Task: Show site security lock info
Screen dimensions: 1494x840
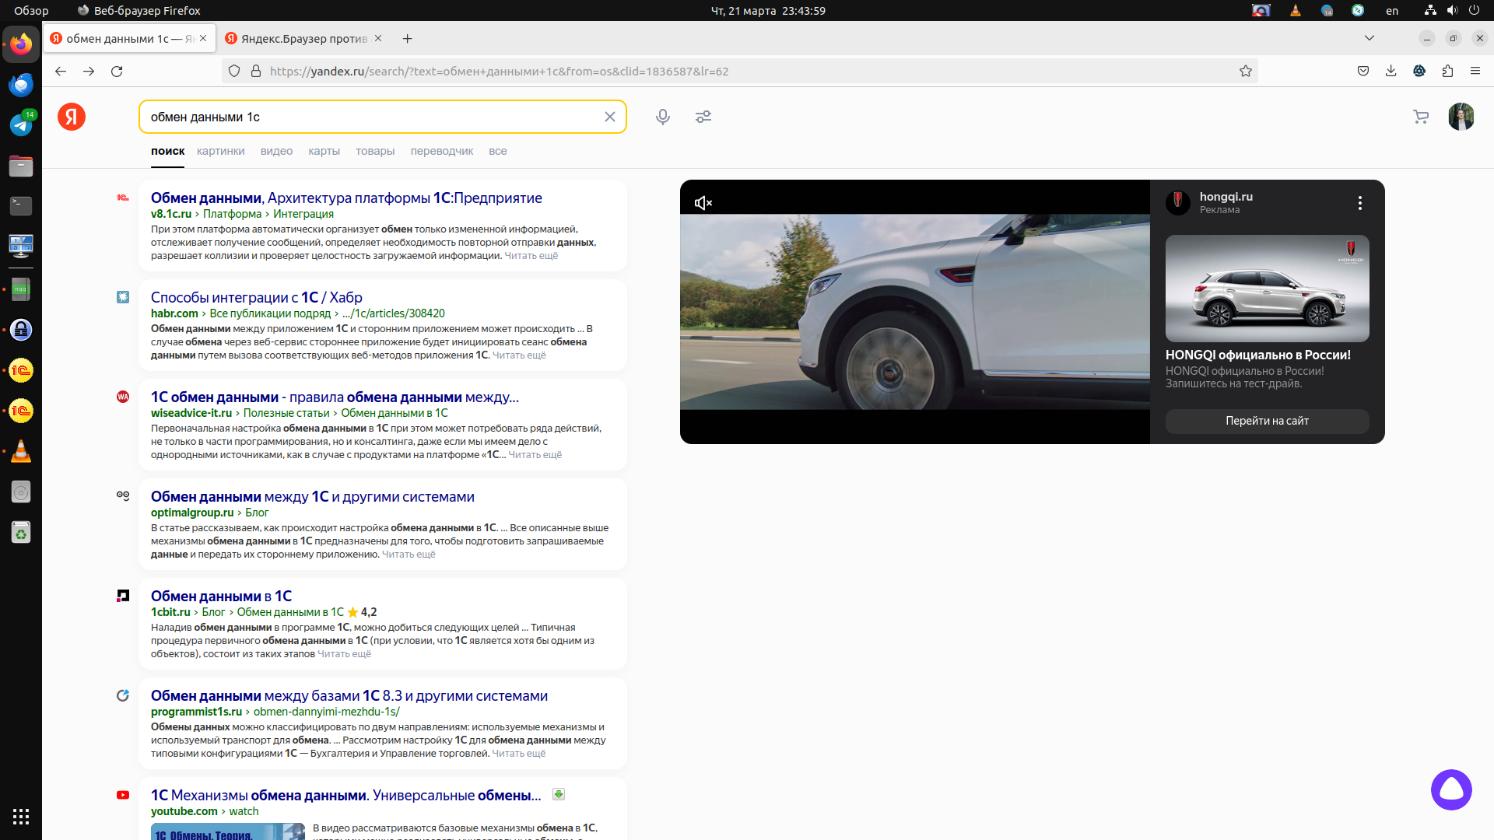Action: 256,71
